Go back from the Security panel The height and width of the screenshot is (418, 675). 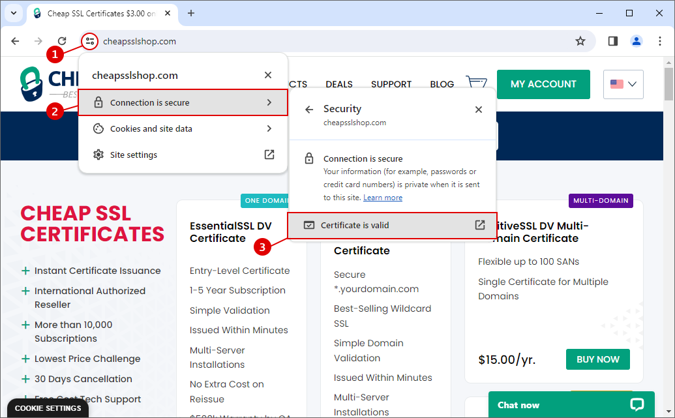point(309,110)
